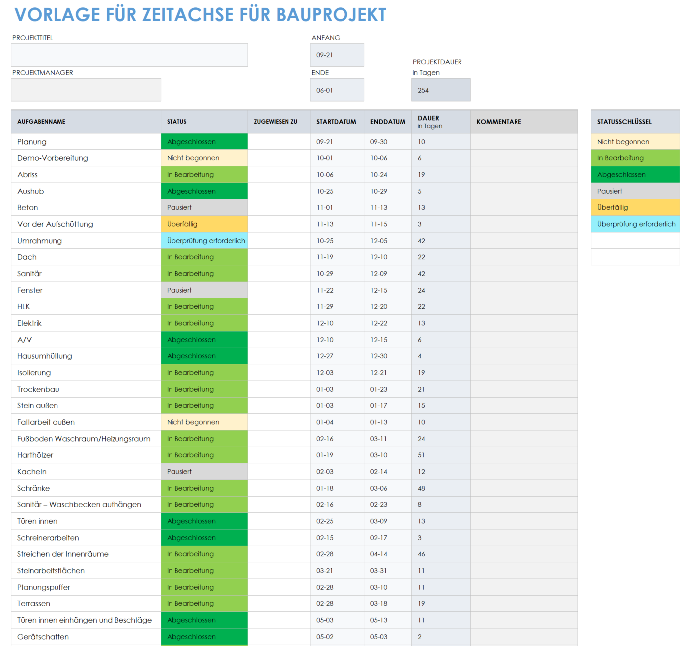Click the Zugewiesen zu column header

click(279, 122)
